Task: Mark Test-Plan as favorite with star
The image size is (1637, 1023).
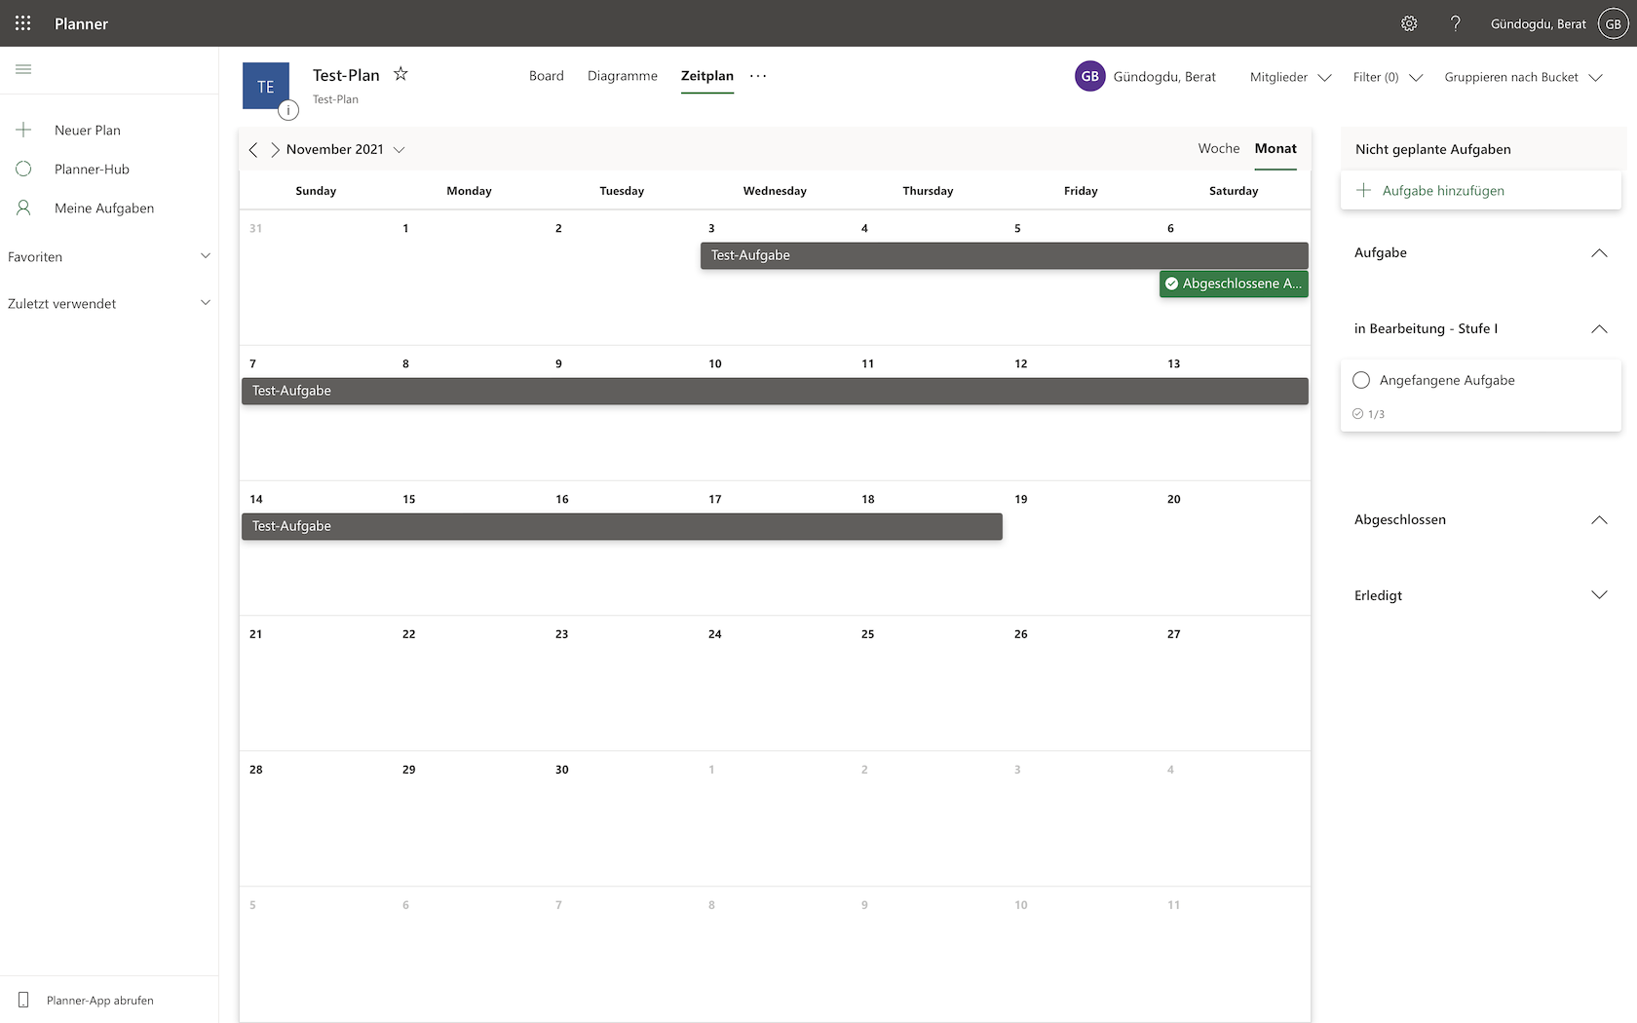Action: pyautogui.click(x=400, y=74)
